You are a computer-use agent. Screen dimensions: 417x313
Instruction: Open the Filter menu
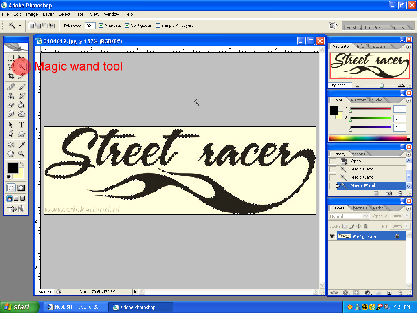pyautogui.click(x=80, y=14)
